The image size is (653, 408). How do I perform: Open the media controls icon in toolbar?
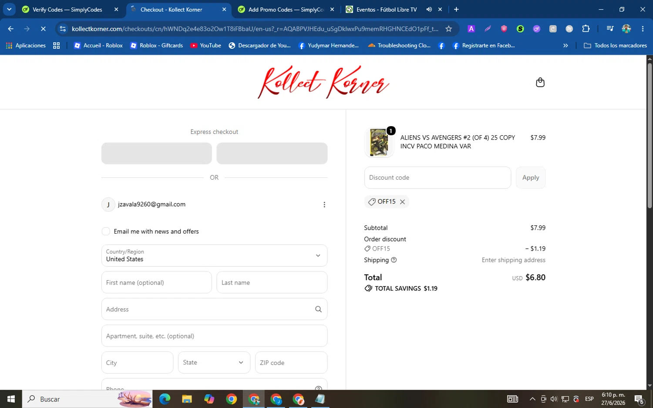coord(610,29)
